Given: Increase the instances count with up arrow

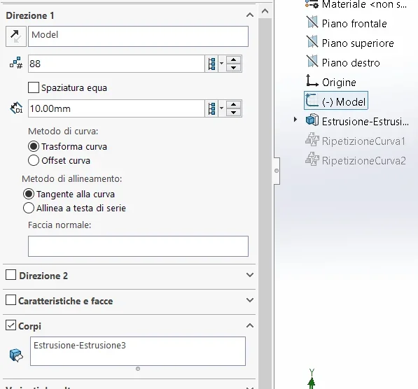Looking at the screenshot, I should pyautogui.click(x=234, y=60).
